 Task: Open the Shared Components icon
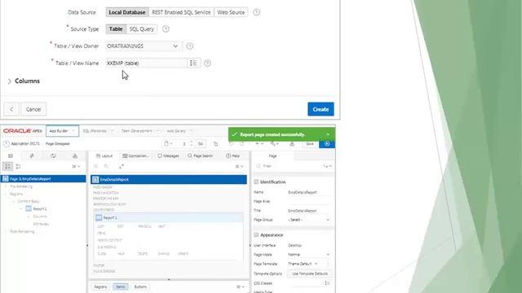point(292,144)
